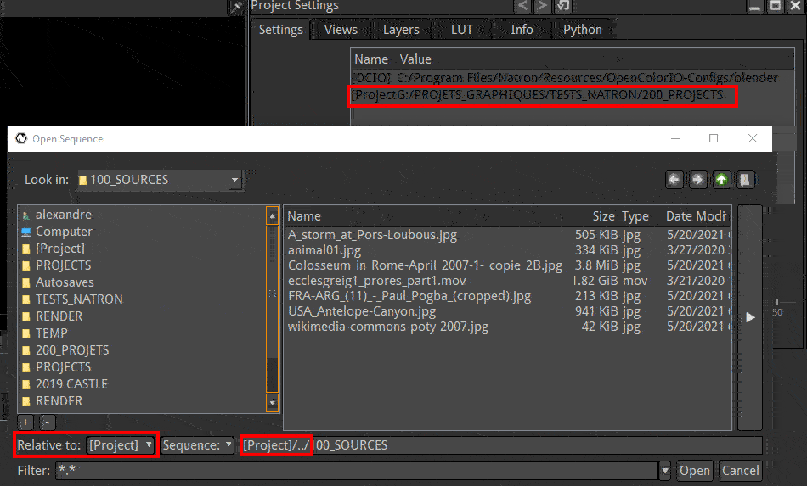Click the Filter text field
The image size is (807, 486).
pyautogui.click(x=357, y=471)
